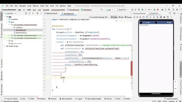The image size is (182, 102).
Task: Open the Pixel 6 Pro device dropdown
Action: click(x=122, y=10)
